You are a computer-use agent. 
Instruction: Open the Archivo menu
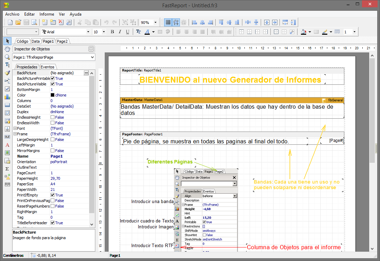[x=12, y=14]
